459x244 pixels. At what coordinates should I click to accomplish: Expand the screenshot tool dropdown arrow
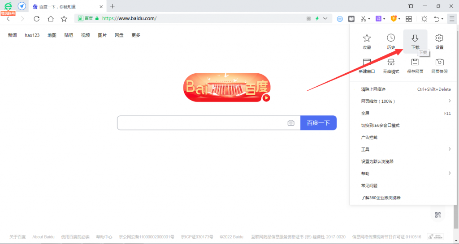(369, 19)
